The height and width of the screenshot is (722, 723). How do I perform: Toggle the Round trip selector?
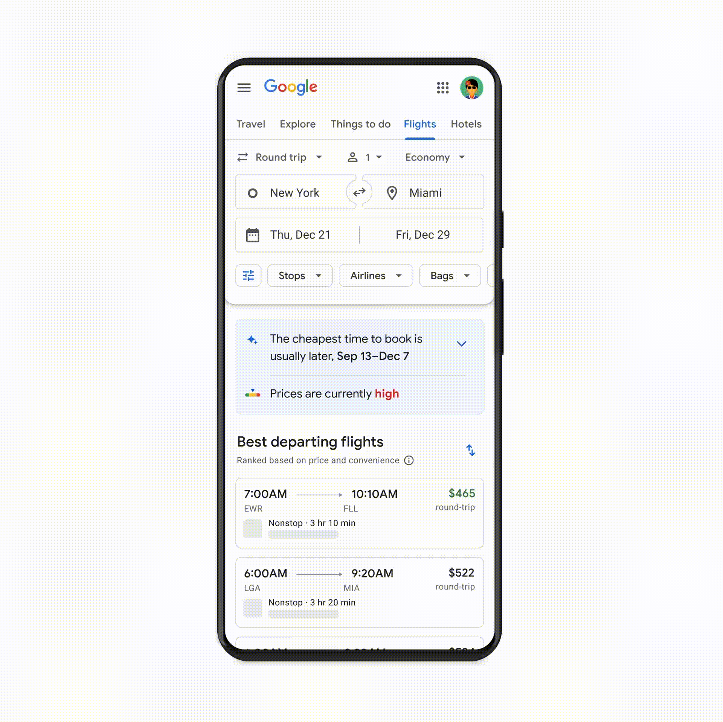281,157
